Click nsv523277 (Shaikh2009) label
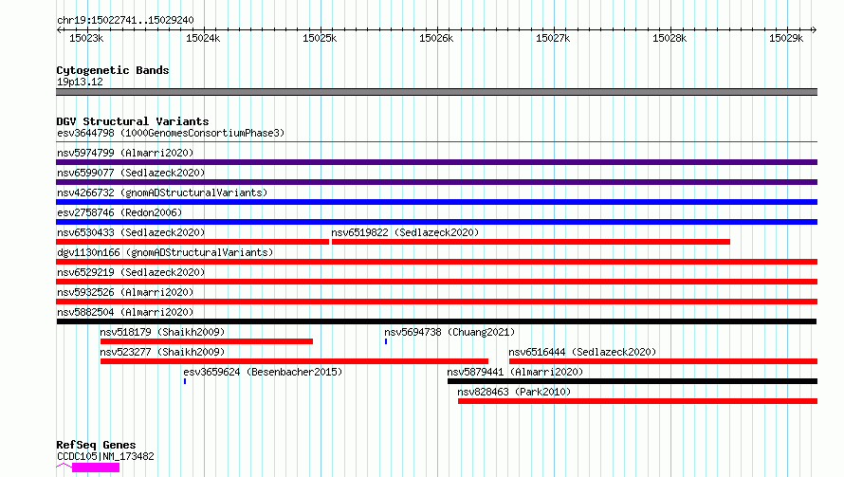 pos(162,352)
